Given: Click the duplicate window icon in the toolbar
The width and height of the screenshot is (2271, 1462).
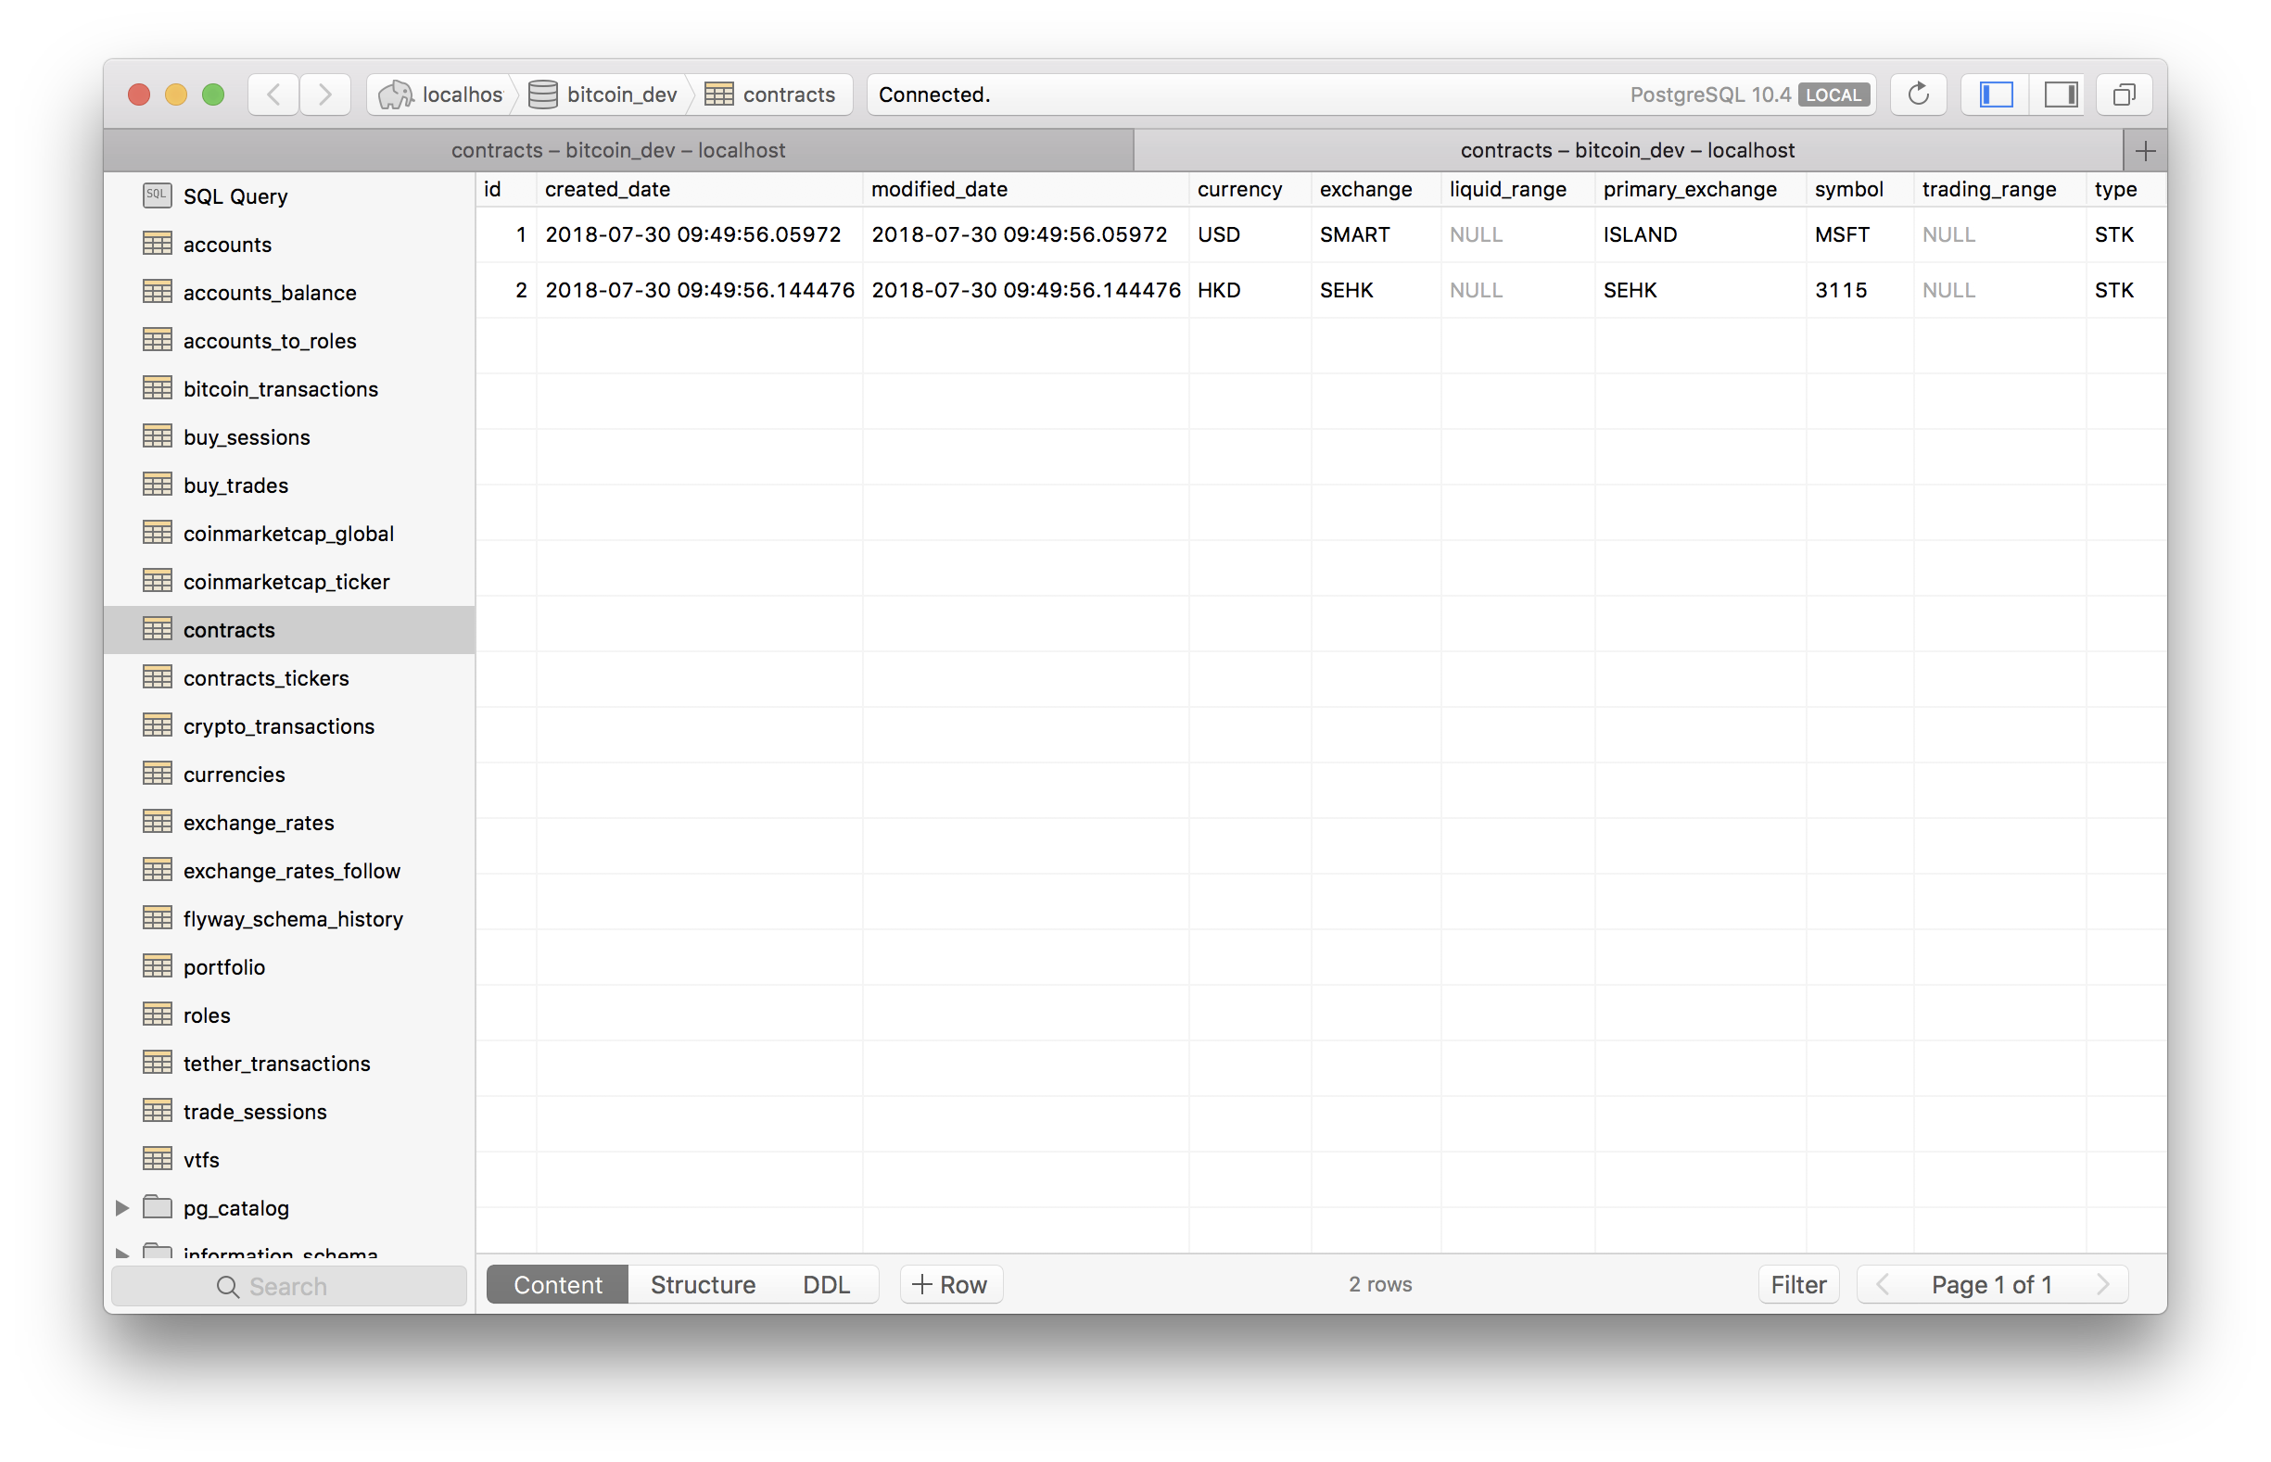Looking at the screenshot, I should point(2125,94).
